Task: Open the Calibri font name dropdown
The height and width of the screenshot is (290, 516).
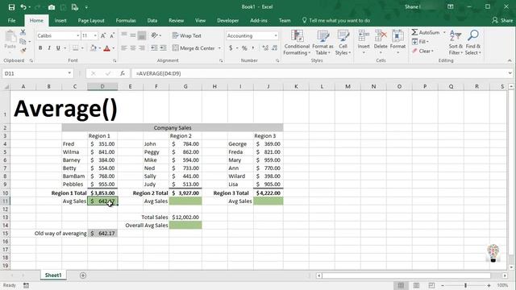Action: tap(78, 35)
